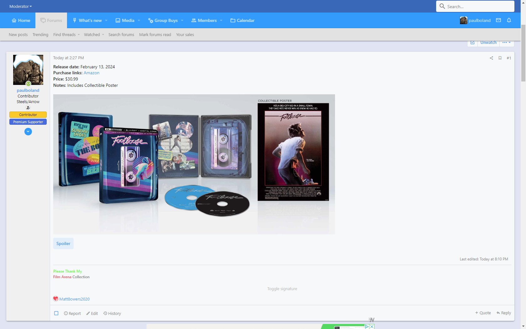Click Mark forums read
526x329 pixels.
pyautogui.click(x=155, y=34)
